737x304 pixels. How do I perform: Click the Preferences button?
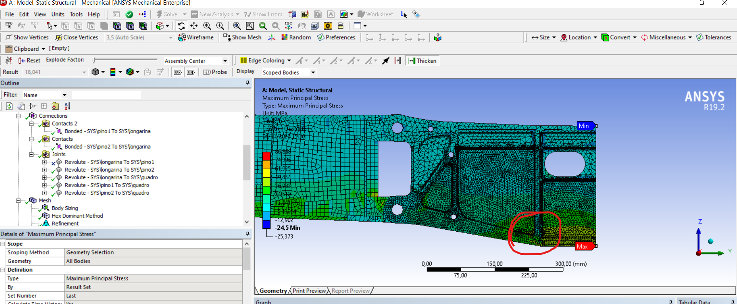(336, 37)
